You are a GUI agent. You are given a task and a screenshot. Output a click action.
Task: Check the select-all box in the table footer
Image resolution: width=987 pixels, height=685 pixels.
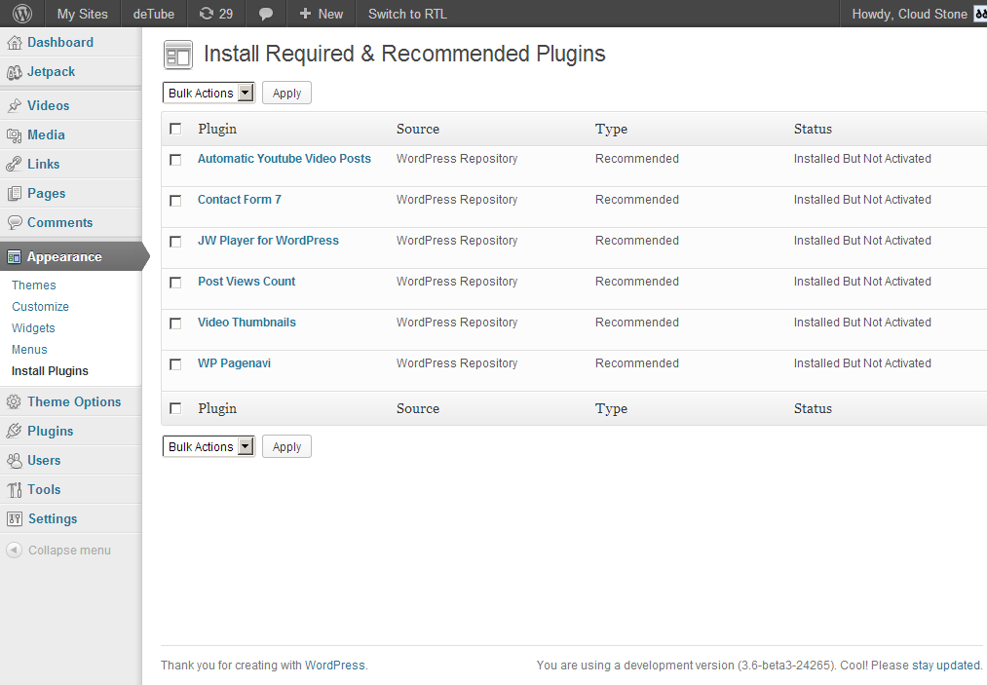[x=175, y=408]
